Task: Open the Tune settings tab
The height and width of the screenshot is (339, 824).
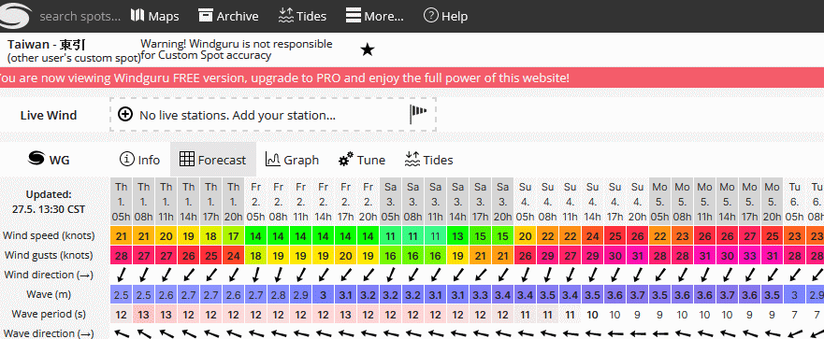Action: pos(362,160)
